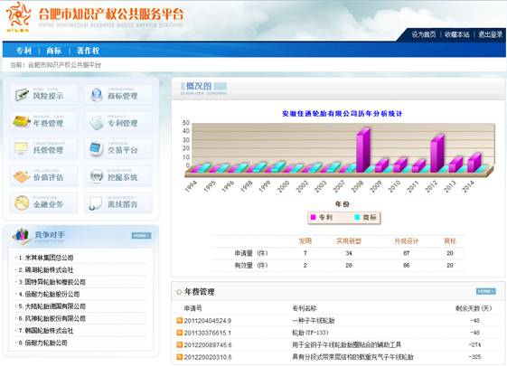The image size is (507, 367).
Task: Click patent name 用于全钢子午线轮胎胎圈贴合的辅助工具
Action: click(347, 345)
